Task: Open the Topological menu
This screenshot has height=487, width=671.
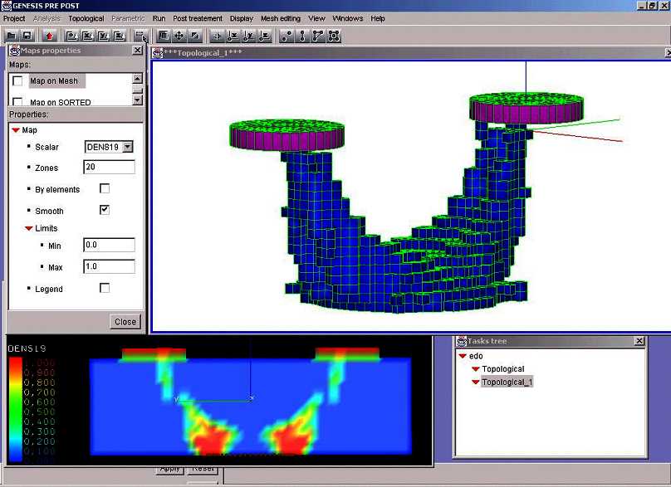Action: [x=86, y=18]
